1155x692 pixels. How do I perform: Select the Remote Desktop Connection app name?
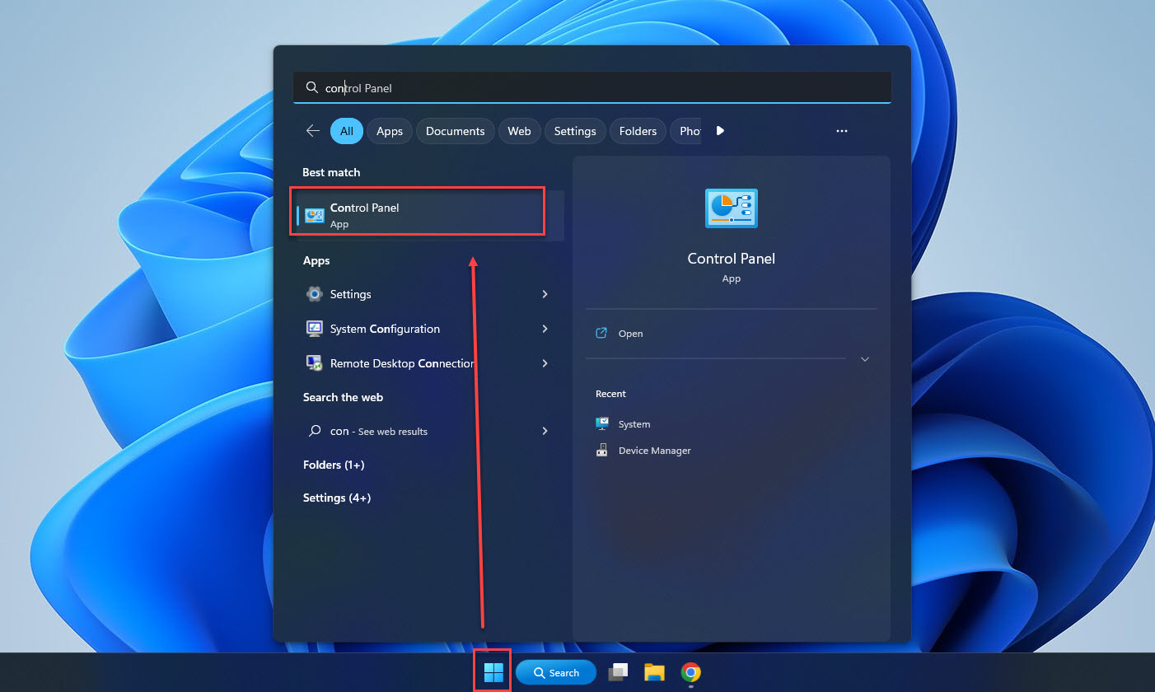403,363
